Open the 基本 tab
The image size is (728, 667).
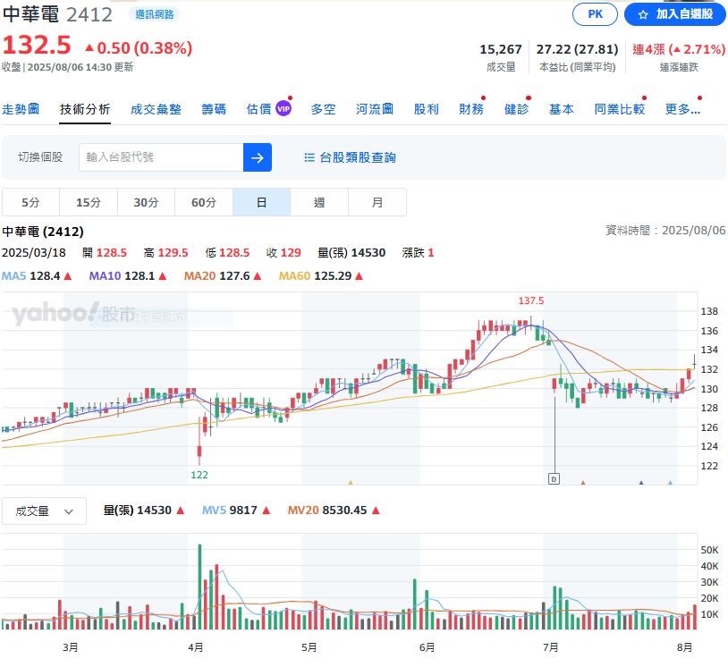[562, 109]
